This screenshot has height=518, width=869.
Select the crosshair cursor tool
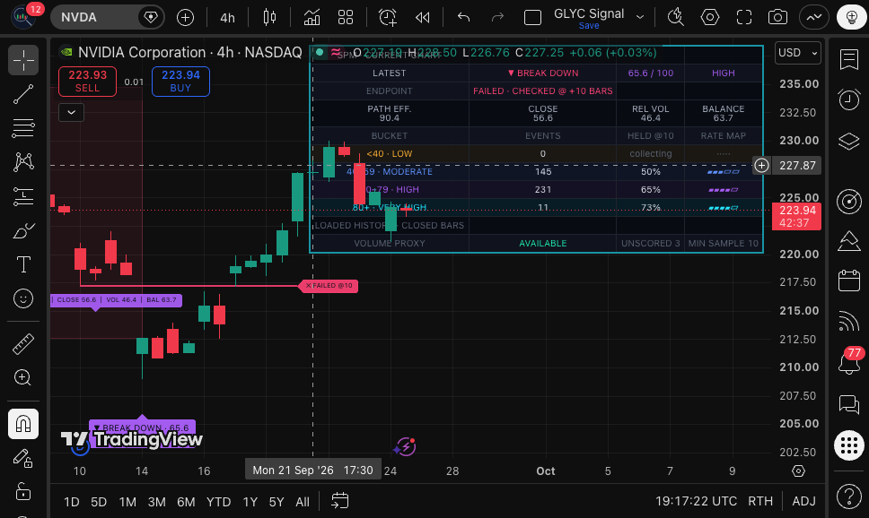(23, 60)
